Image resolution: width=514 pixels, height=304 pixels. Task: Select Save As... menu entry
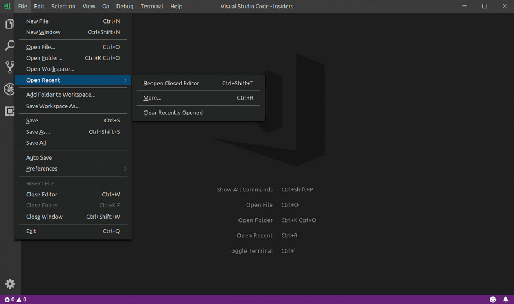tap(38, 132)
